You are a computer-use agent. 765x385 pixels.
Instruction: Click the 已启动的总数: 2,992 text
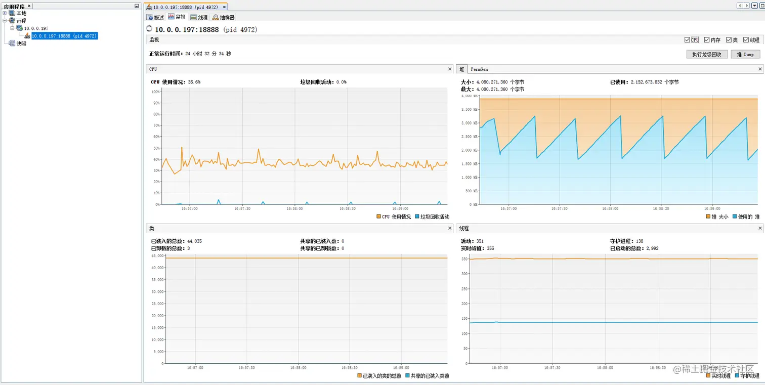(634, 248)
